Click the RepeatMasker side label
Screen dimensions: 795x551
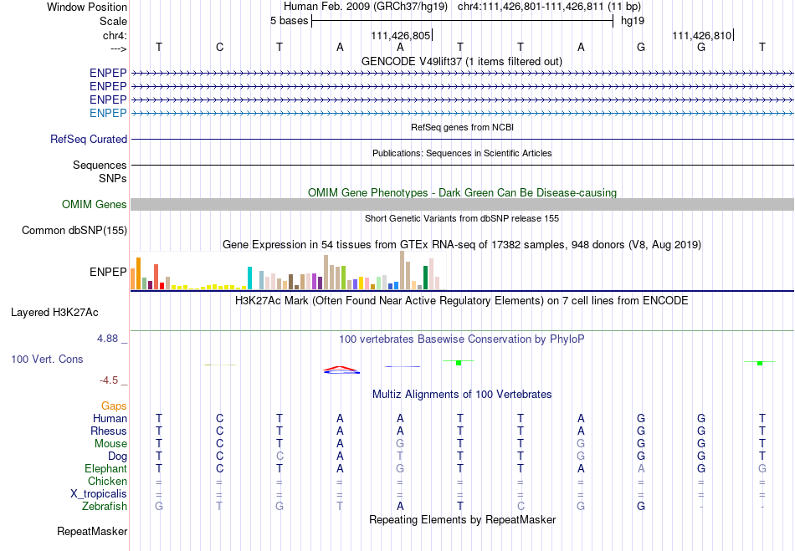click(x=92, y=531)
